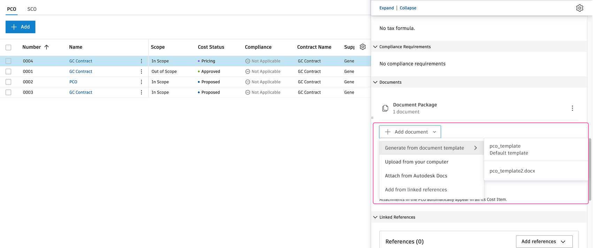Click References (0) heading
This screenshot has height=248, width=593.
coord(405,241)
